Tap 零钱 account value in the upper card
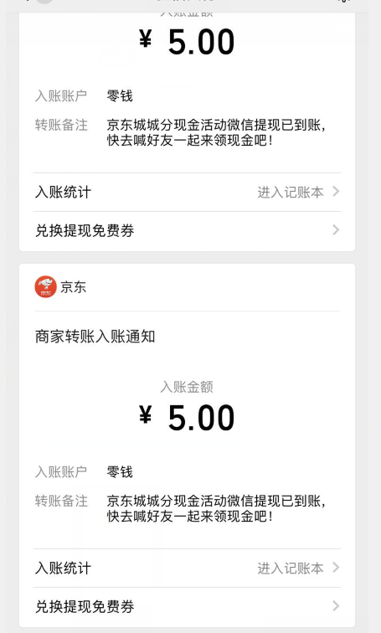The height and width of the screenshot is (633, 381). click(120, 96)
